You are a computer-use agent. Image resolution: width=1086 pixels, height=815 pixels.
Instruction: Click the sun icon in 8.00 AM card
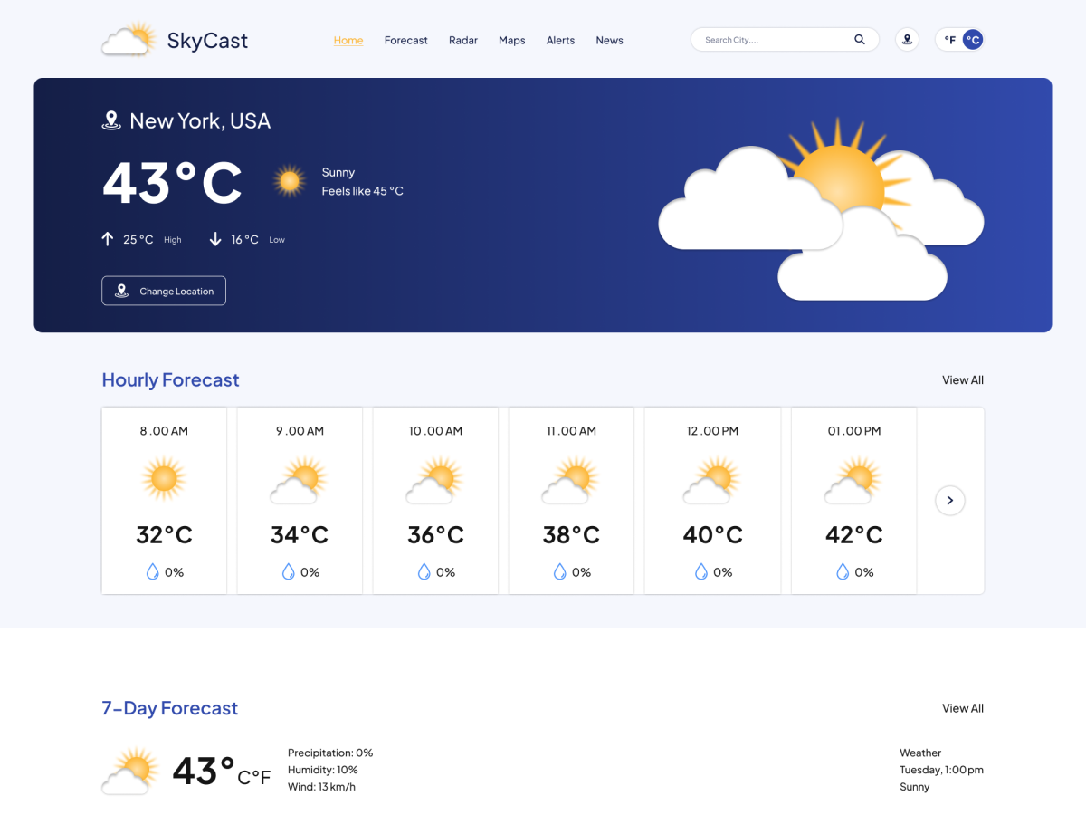(164, 479)
